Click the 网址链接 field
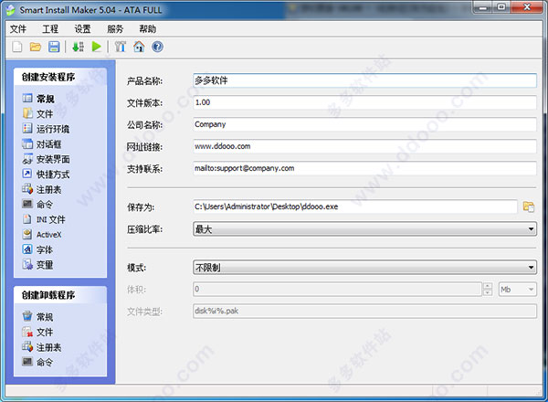 [x=364, y=146]
